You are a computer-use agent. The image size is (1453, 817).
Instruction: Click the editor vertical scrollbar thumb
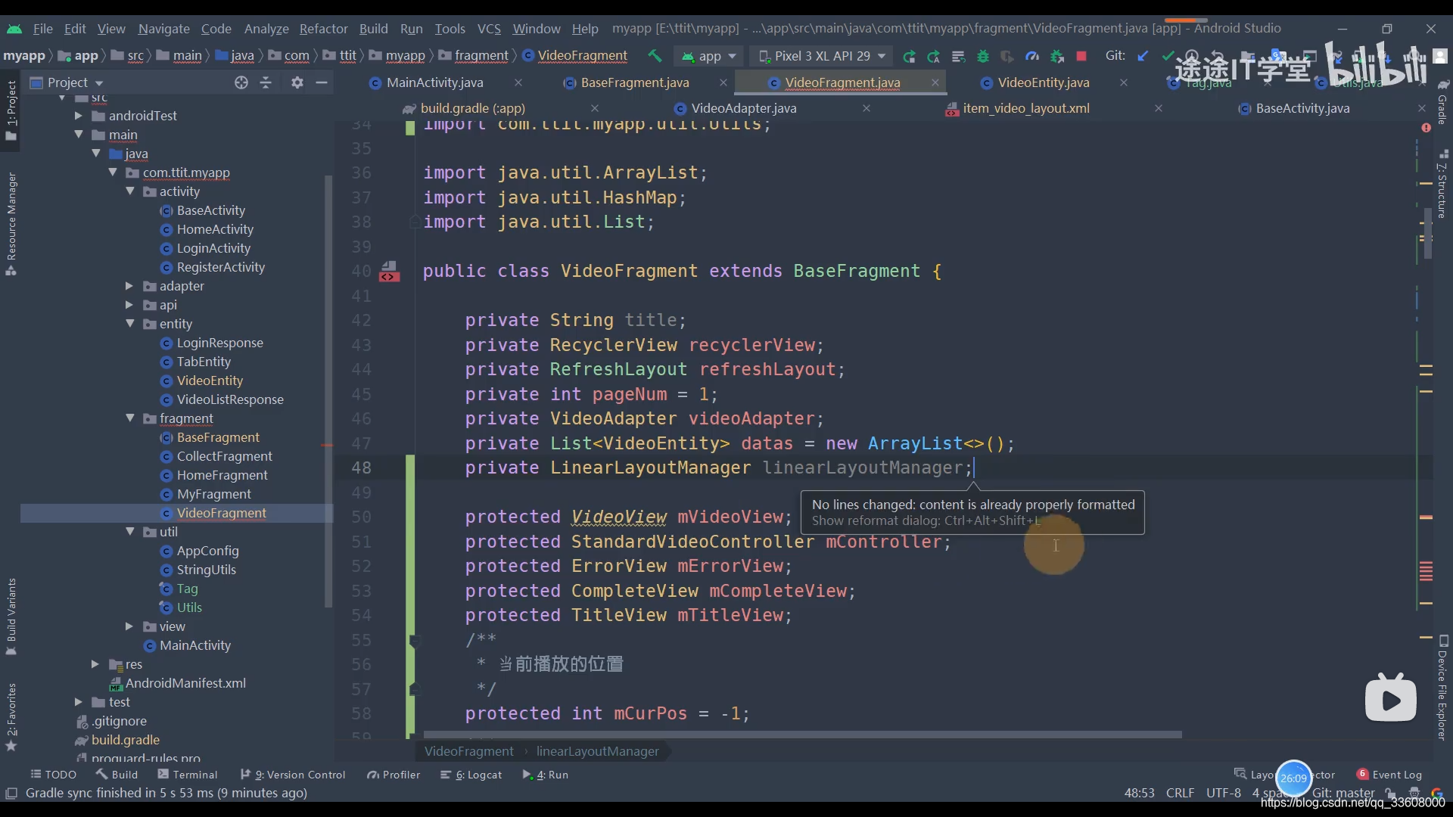coord(1427,235)
